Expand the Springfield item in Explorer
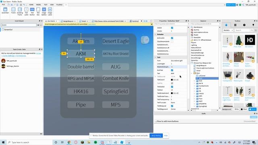 coord(194,106)
